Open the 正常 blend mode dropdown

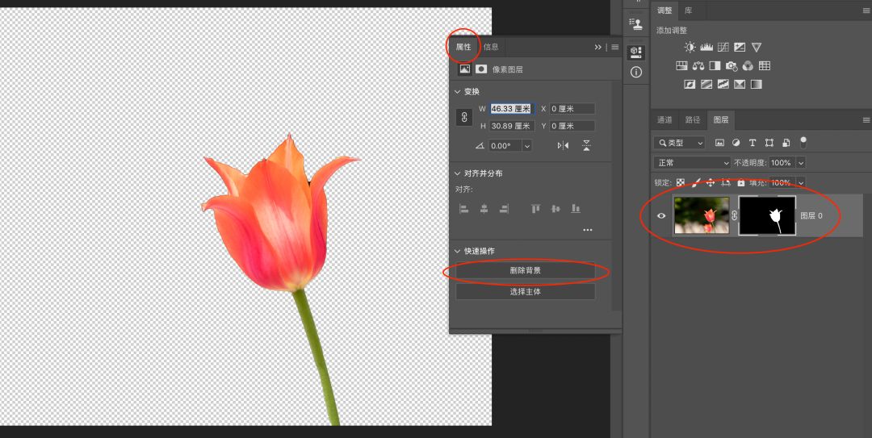click(692, 163)
